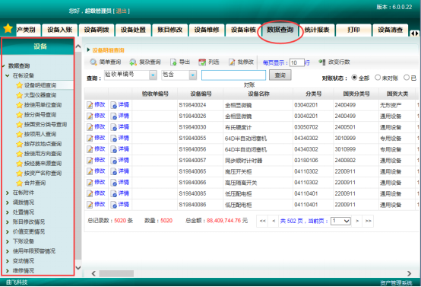Screen dimensions: 421x287
Task: Edit row S19840055 via 修改
Action: click(x=96, y=139)
